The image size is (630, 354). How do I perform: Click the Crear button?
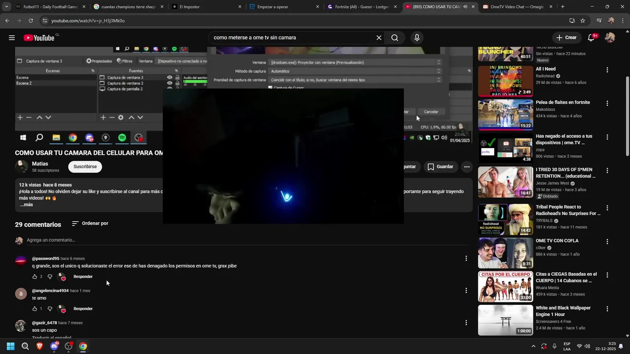[567, 38]
